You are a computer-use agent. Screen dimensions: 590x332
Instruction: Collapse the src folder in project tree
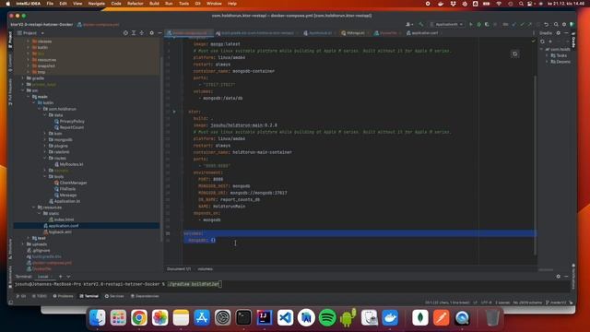[x=23, y=90]
